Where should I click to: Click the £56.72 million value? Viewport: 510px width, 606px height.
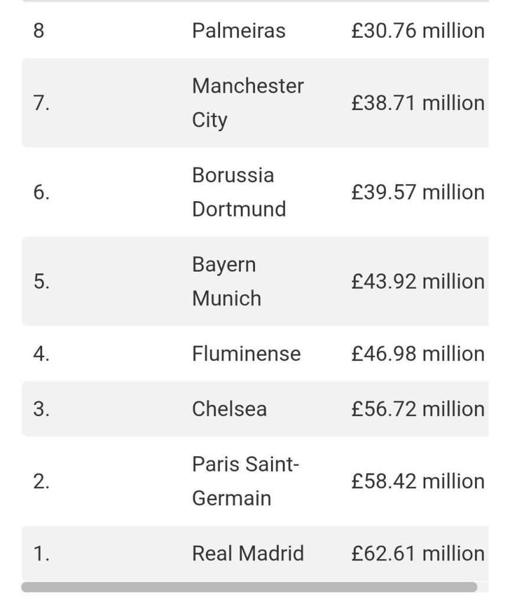pyautogui.click(x=418, y=409)
